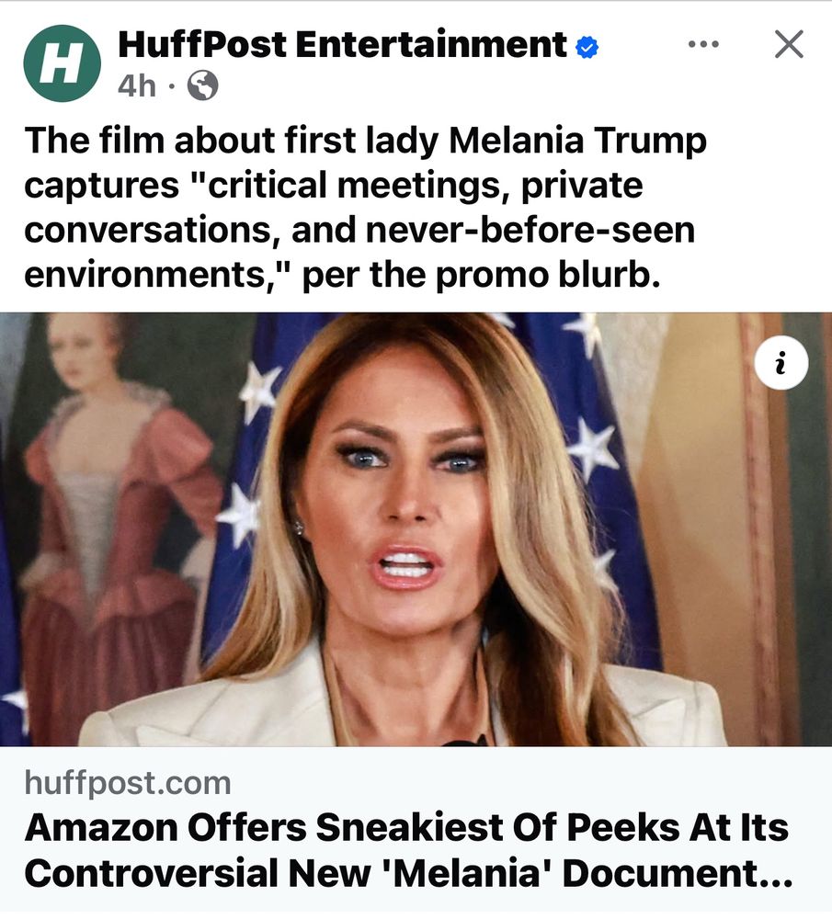Open the HuffPost green H profile avatar
The height and width of the screenshot is (919, 832).
(x=63, y=63)
